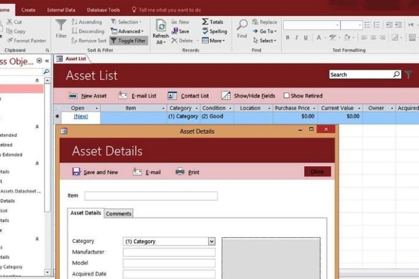Click the Find binoculars icon

point(242,25)
